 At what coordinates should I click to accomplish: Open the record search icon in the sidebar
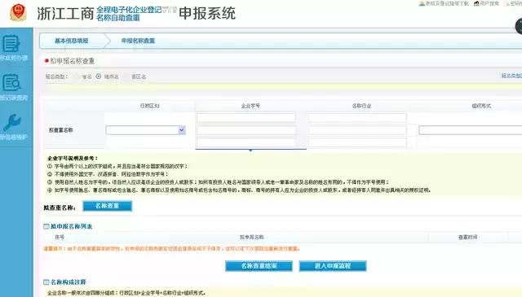[x=11, y=82]
